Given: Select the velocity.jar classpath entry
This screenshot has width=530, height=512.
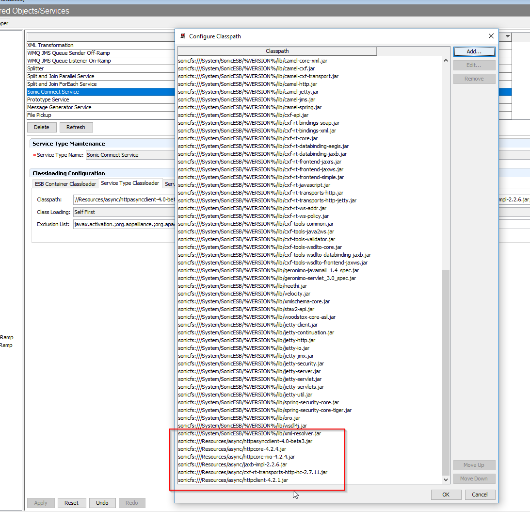Looking at the screenshot, I should click(244, 294).
